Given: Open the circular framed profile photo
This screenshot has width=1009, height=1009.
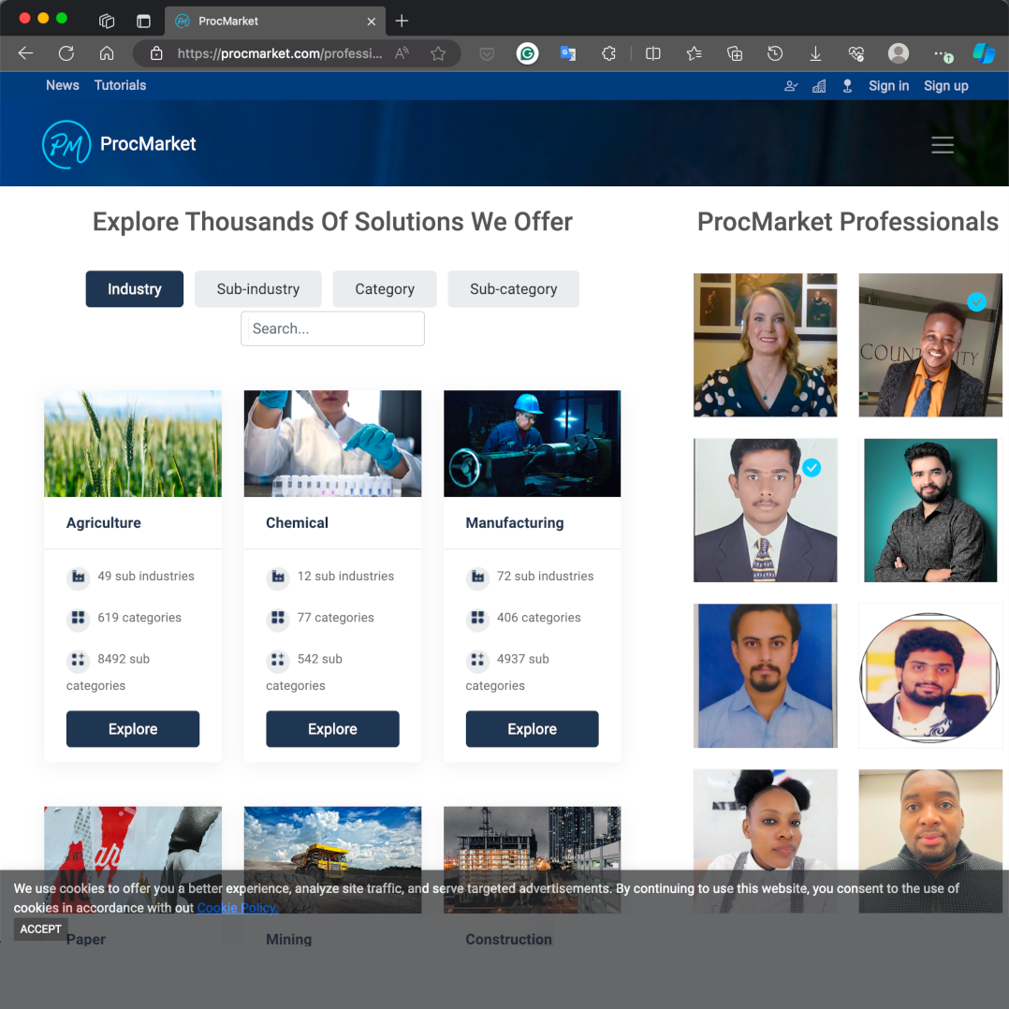Looking at the screenshot, I should (x=930, y=676).
